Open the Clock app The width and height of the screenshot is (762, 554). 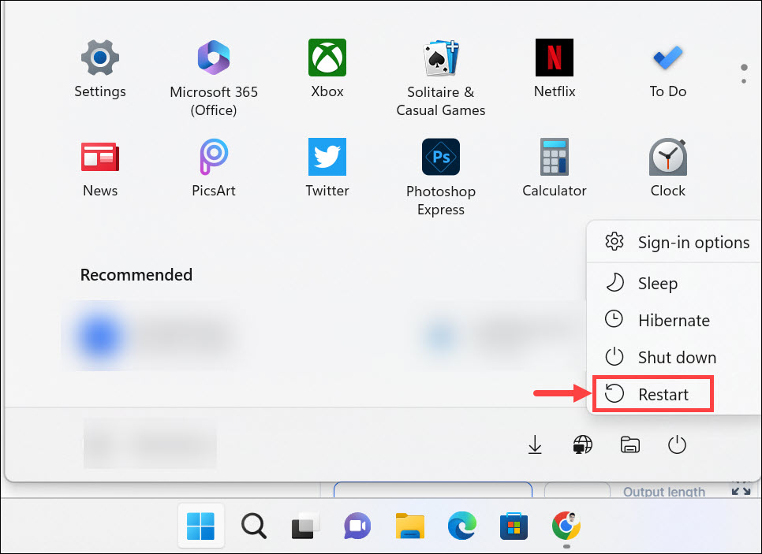point(667,168)
